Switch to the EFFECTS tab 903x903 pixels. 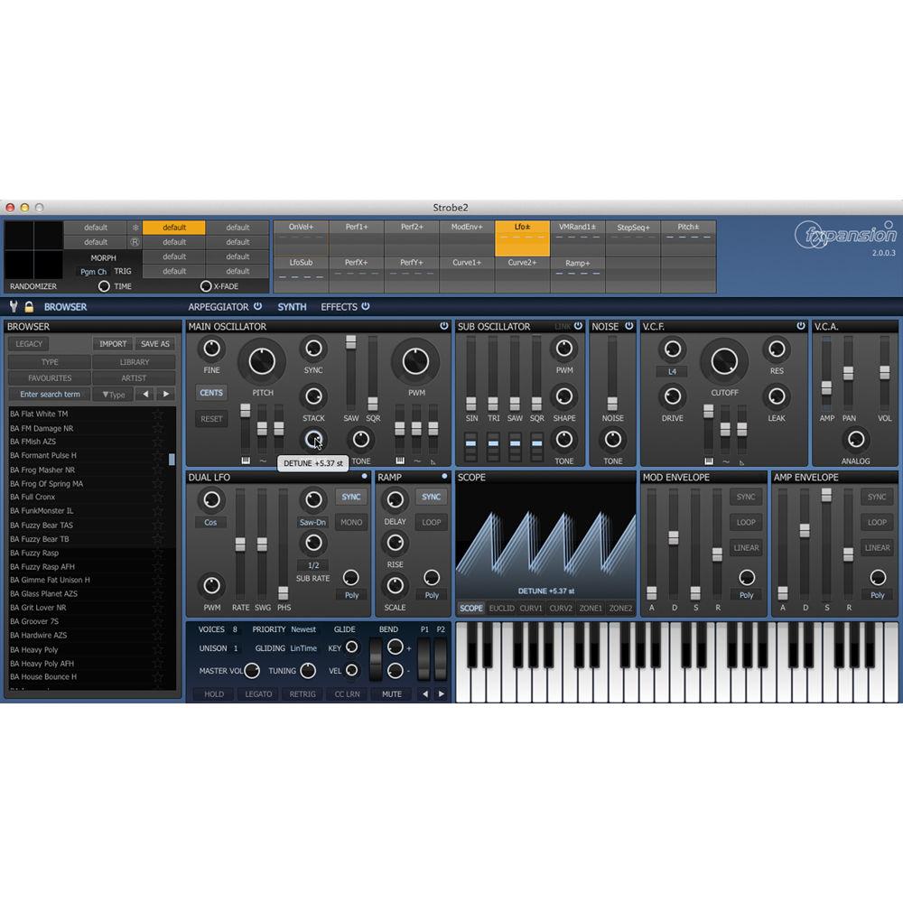(339, 307)
